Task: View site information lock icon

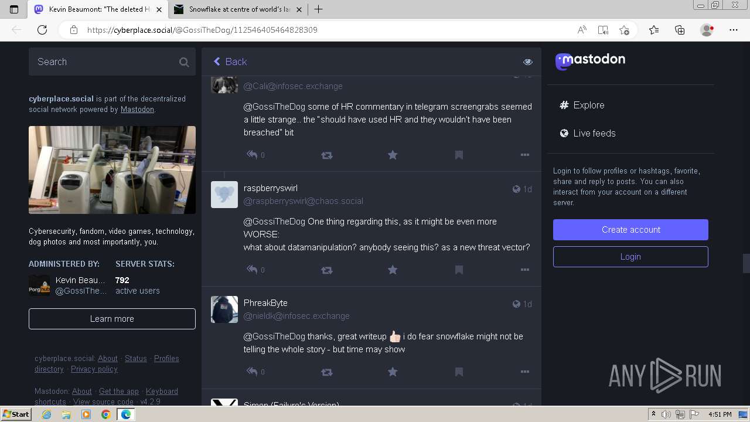Action: tap(73, 30)
